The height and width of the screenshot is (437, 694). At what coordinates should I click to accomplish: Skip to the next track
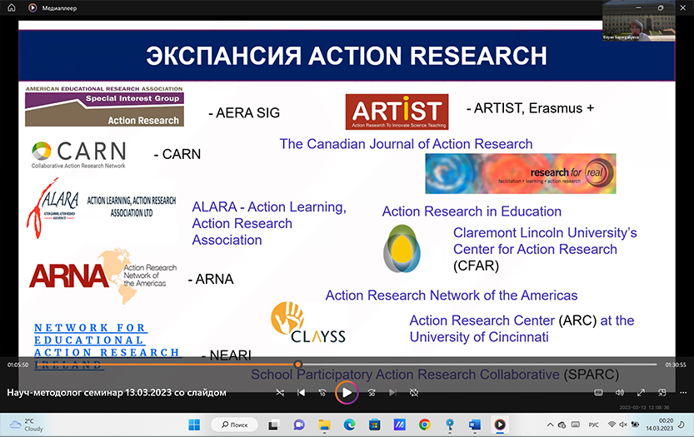coord(392,392)
